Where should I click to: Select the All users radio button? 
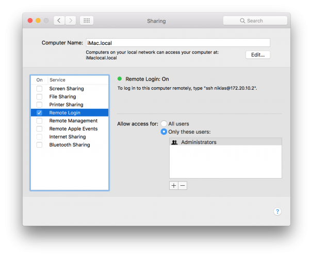click(164, 124)
